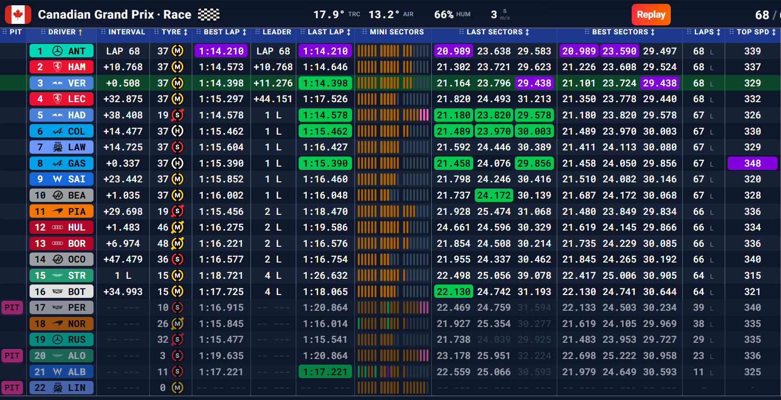Grab the LAST SECTORS column drag handle
The height and width of the screenshot is (400, 781).
pos(461,32)
